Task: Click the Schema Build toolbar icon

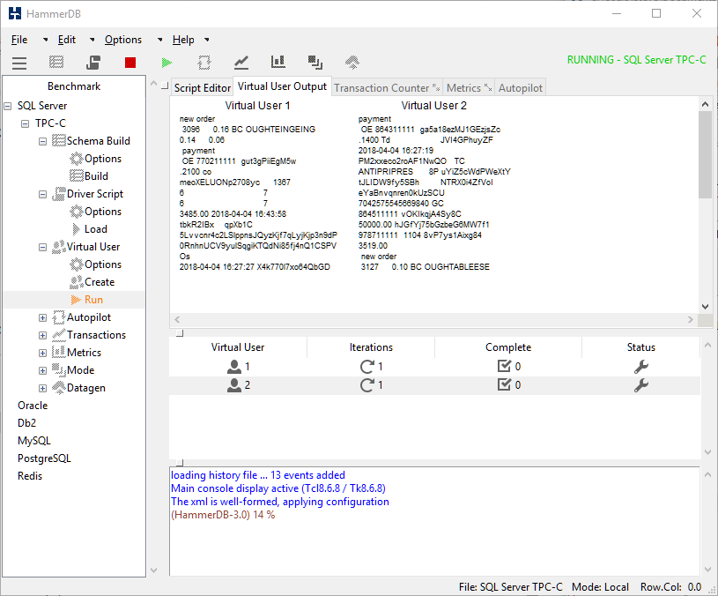Action: (56, 62)
